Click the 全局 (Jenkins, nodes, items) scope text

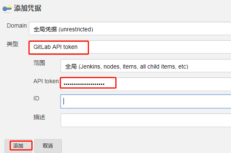tap(127, 66)
